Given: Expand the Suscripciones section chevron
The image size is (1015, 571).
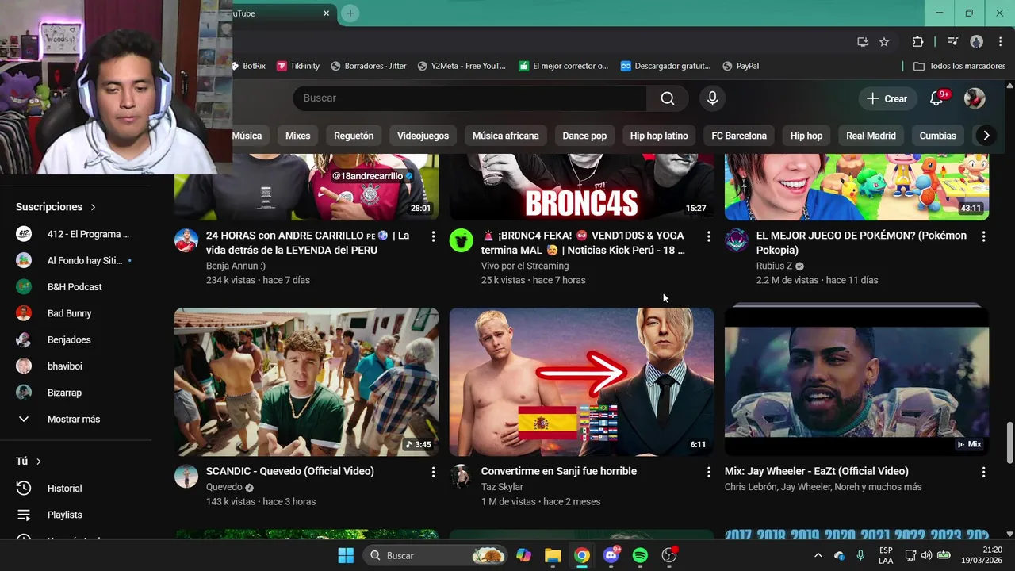Looking at the screenshot, I should tap(93, 207).
